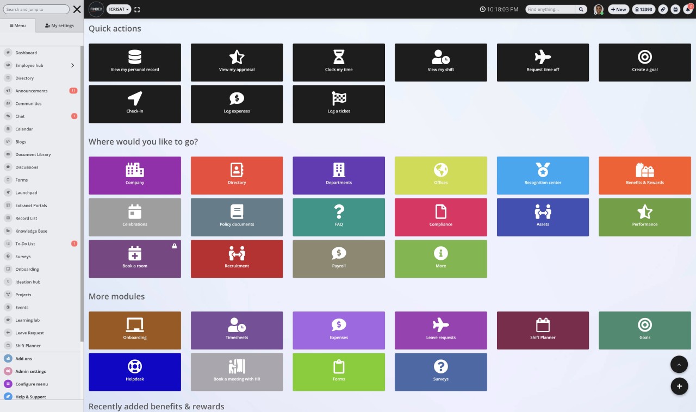The height and width of the screenshot is (412, 696).
Task: Open the FAQ tile
Action: pyautogui.click(x=339, y=217)
